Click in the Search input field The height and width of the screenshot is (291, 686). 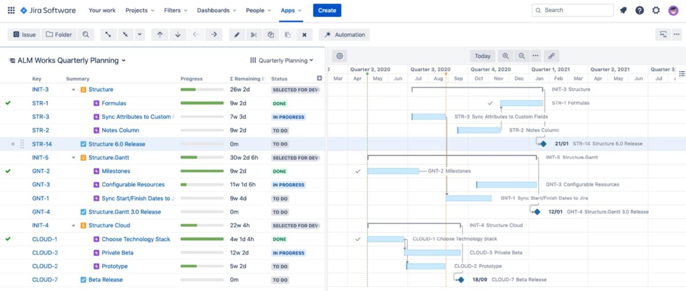572,10
